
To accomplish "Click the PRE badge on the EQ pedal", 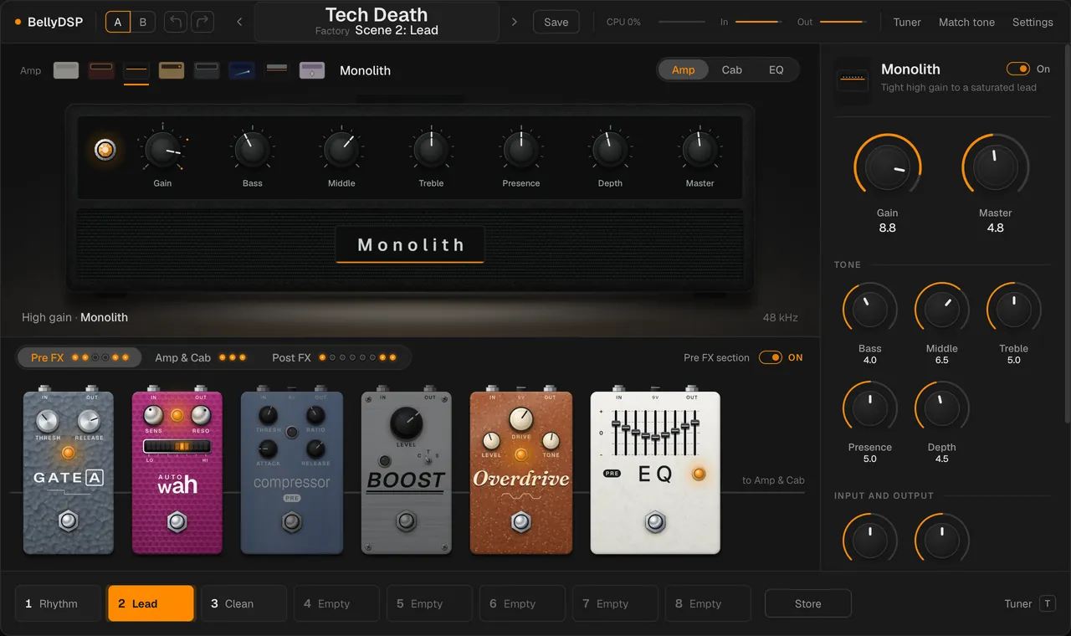I will (612, 474).
